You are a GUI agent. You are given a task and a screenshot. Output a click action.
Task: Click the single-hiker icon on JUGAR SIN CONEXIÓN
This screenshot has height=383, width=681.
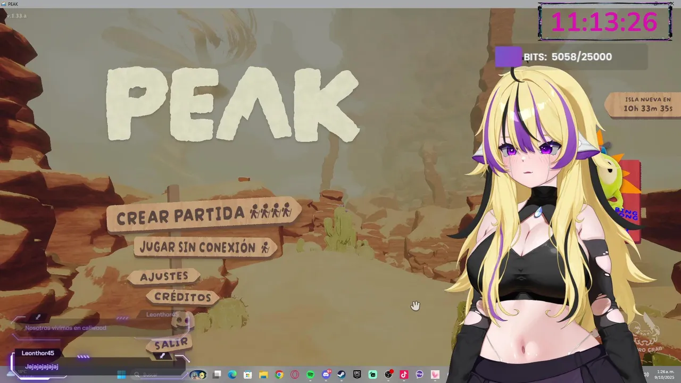pyautogui.click(x=265, y=248)
